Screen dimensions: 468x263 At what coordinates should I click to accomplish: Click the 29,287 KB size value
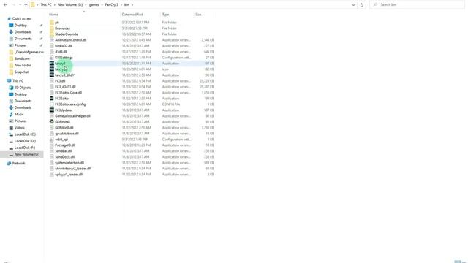point(206,87)
